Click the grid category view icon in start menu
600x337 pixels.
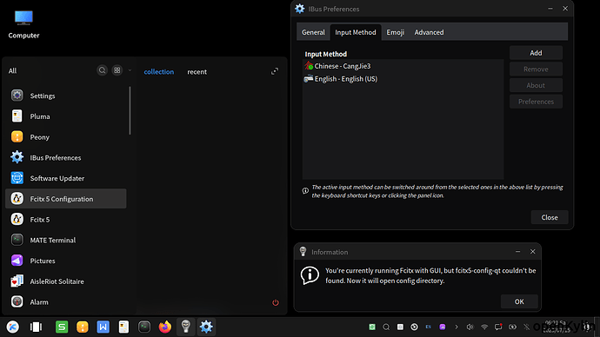[x=117, y=70]
